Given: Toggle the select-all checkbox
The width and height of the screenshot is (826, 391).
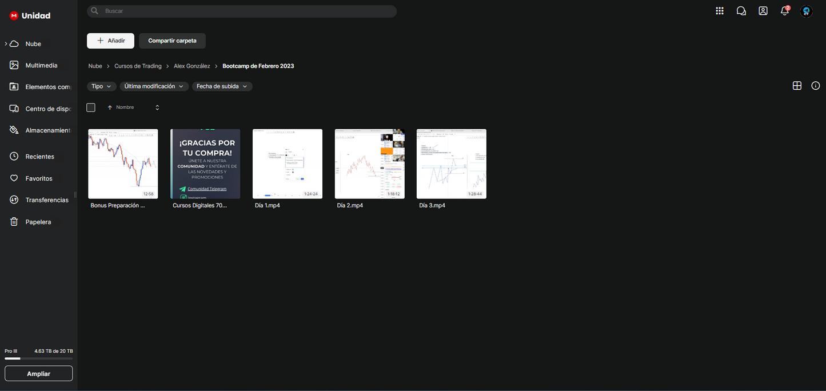Looking at the screenshot, I should (x=91, y=107).
